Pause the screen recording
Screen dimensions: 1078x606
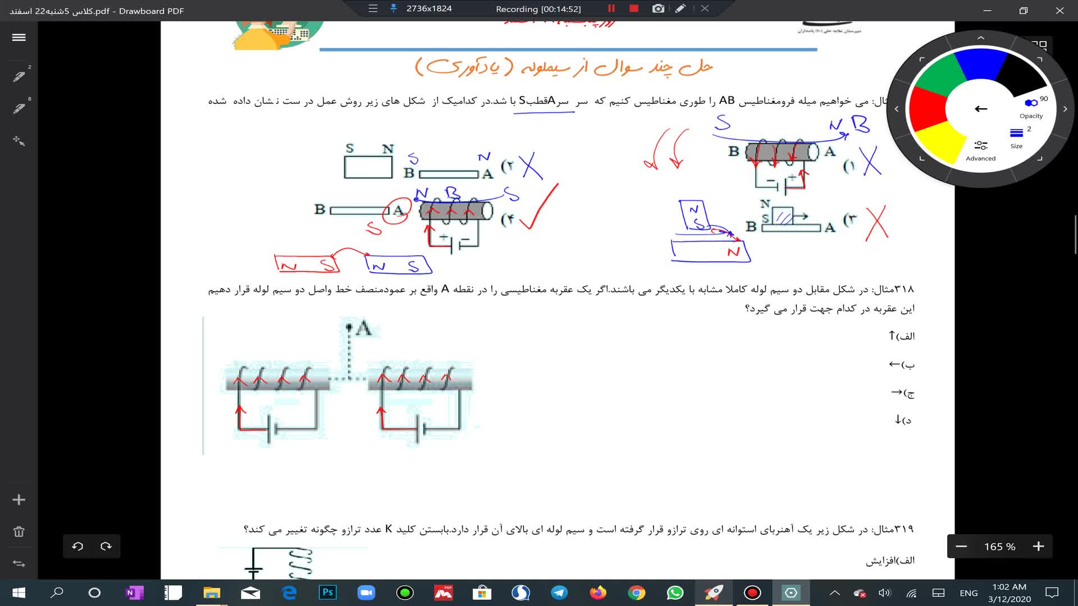(x=611, y=8)
